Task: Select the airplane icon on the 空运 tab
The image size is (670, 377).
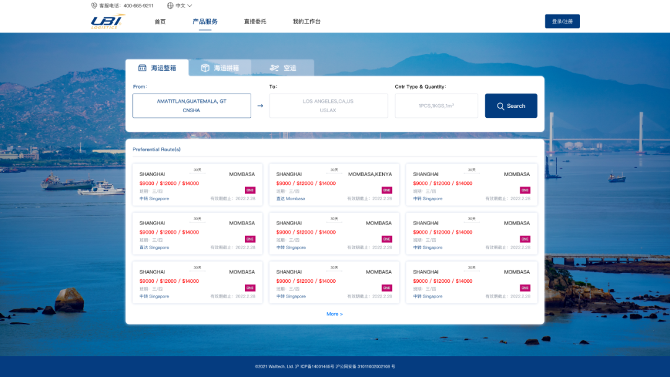Action: tap(274, 68)
